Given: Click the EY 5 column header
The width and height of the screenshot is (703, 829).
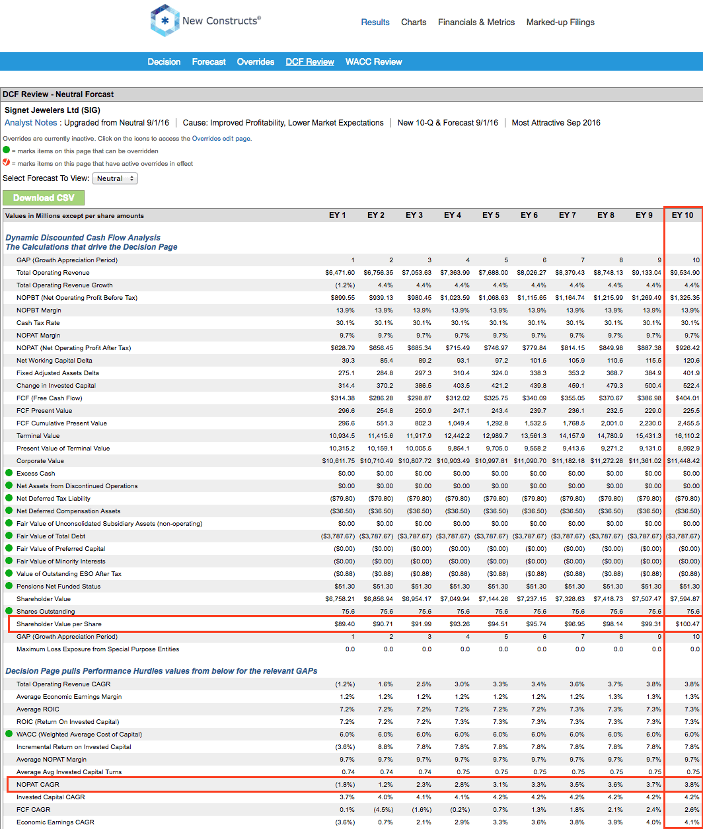Looking at the screenshot, I should pos(491,215).
